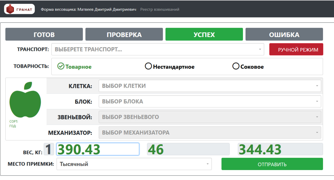Image resolution: width=334 pixels, height=180 pixels.
Task: Click the Гранат pomegranate logo icon
Action: coord(10,9)
